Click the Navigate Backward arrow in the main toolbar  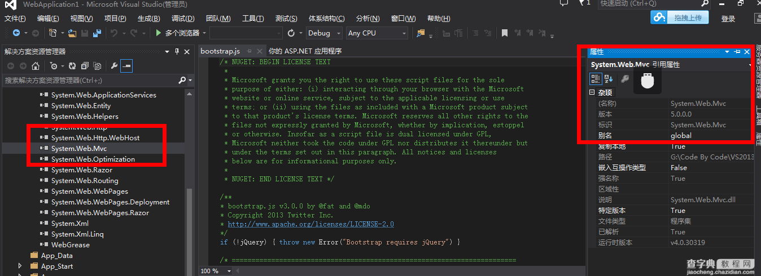point(16,33)
